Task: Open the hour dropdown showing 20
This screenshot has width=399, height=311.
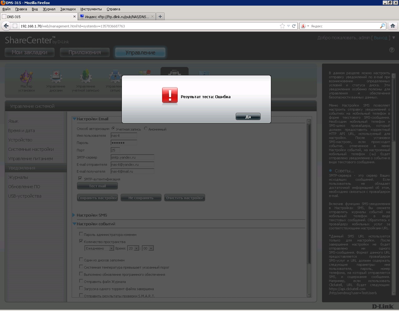Action: click(x=132, y=248)
